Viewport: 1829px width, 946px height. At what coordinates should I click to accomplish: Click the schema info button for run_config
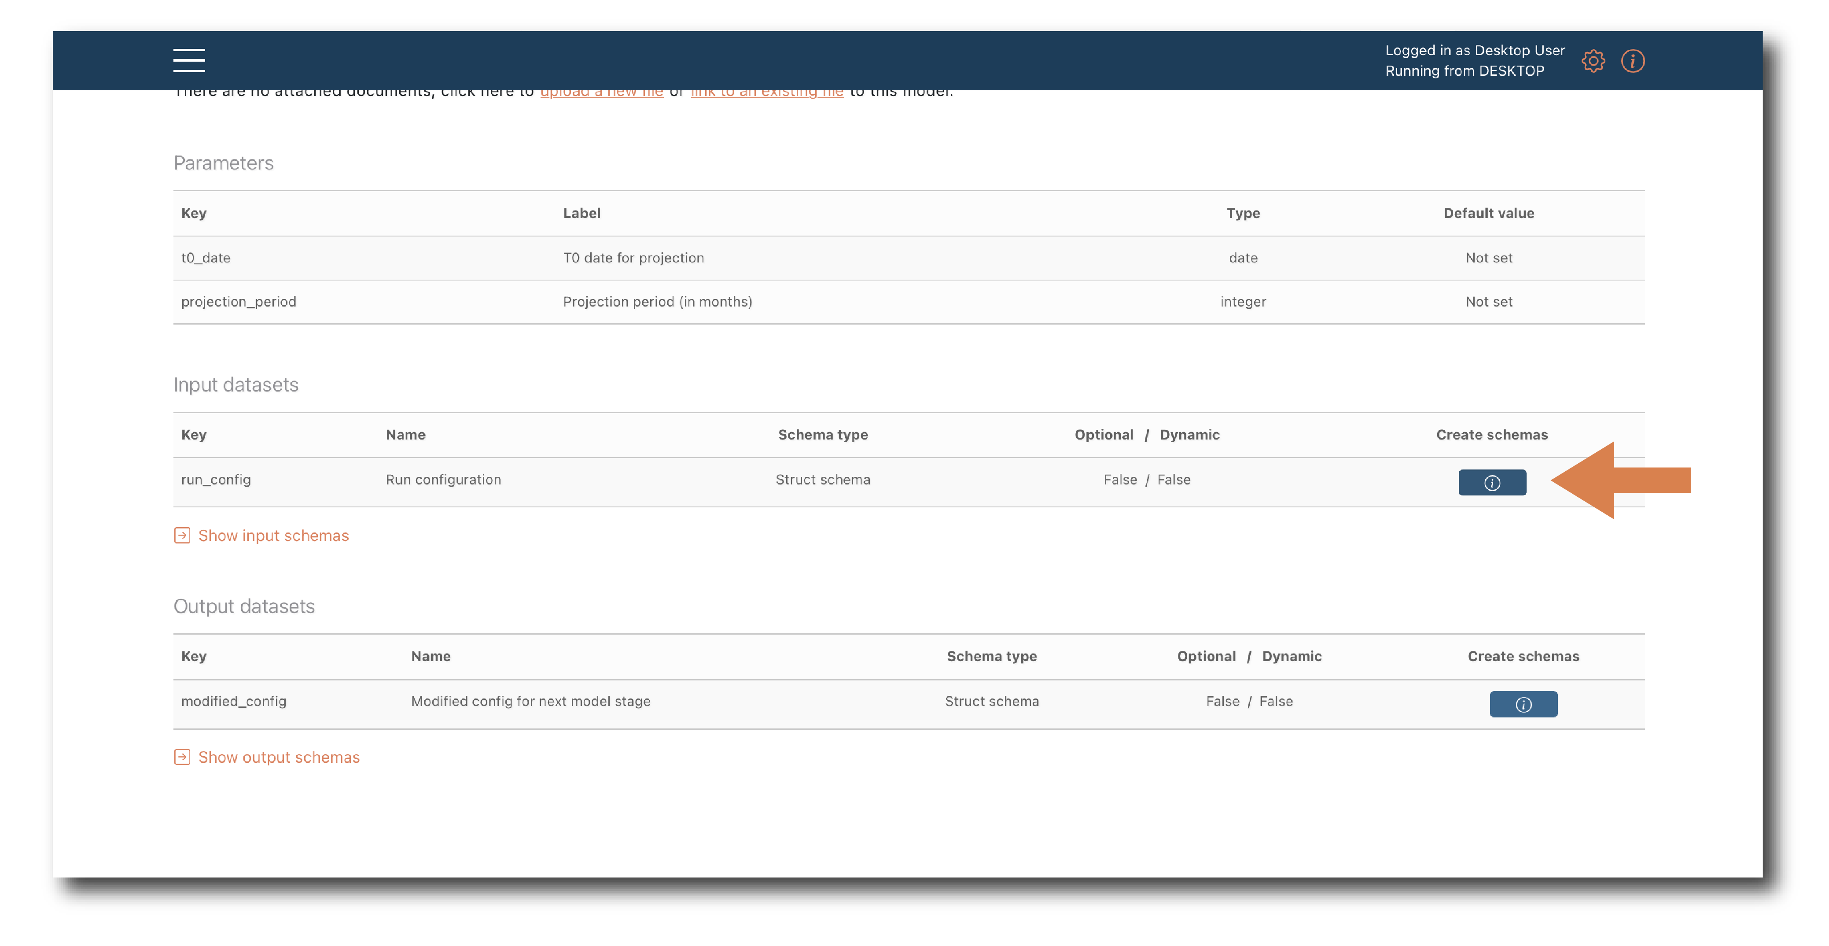pos(1492,482)
